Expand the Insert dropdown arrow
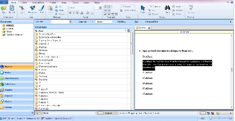 point(182,6)
